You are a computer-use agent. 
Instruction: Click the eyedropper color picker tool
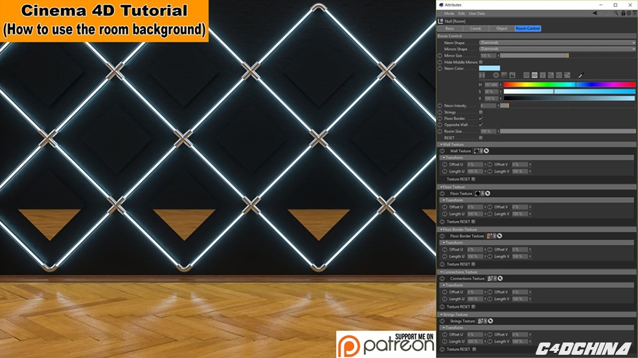pyautogui.click(x=581, y=75)
